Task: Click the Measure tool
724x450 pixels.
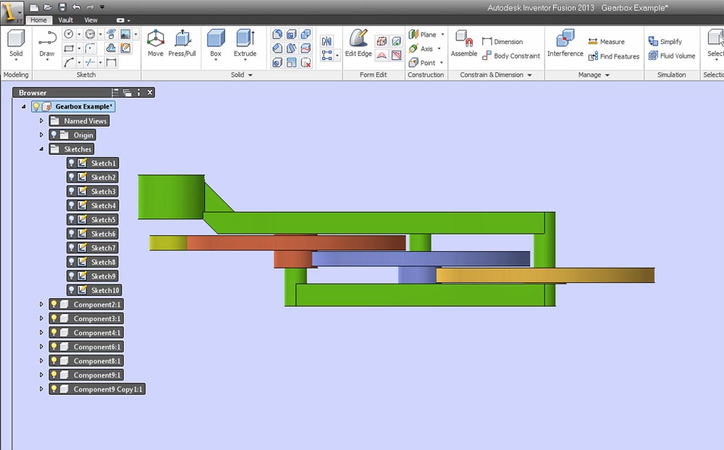Action: (x=606, y=41)
